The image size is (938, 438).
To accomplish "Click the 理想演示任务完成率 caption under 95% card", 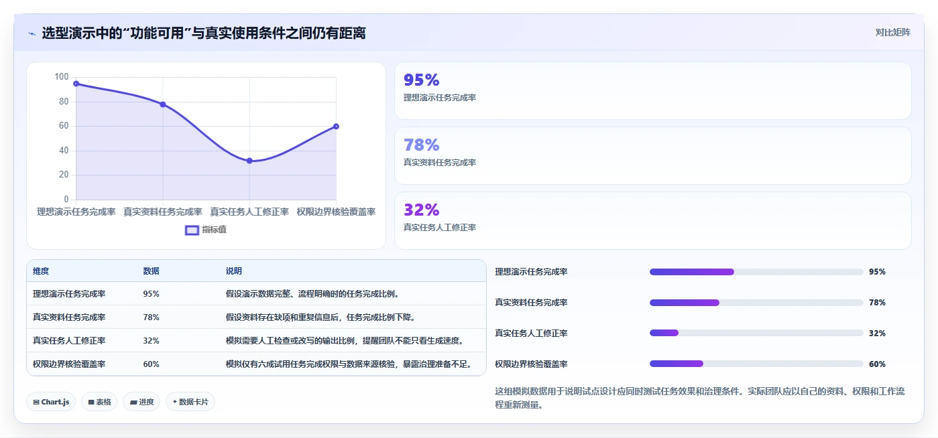I will pos(440,98).
